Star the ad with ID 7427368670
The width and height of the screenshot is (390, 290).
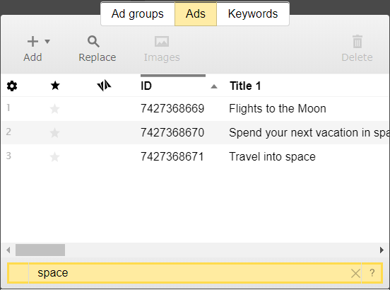[x=54, y=133]
